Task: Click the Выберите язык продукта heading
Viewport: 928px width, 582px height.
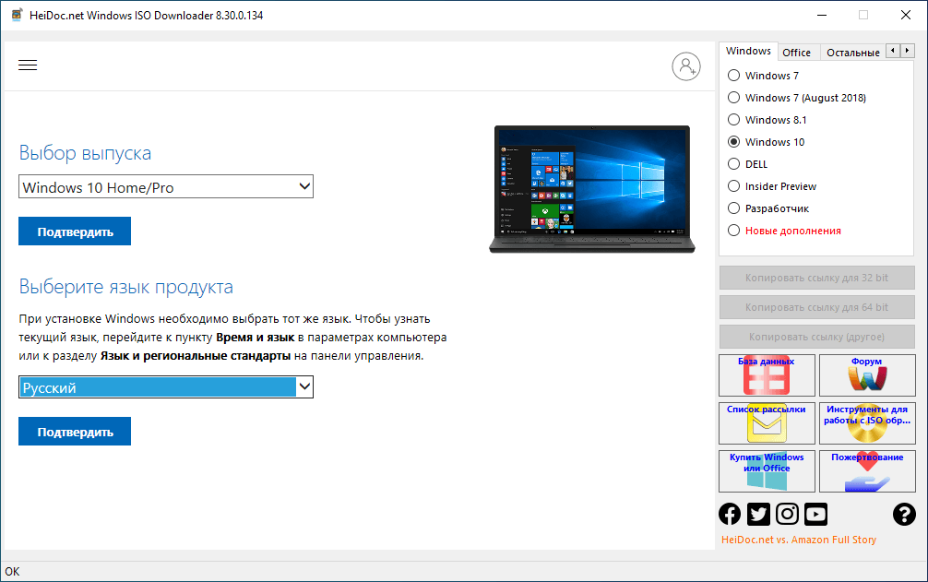Action: point(126,287)
